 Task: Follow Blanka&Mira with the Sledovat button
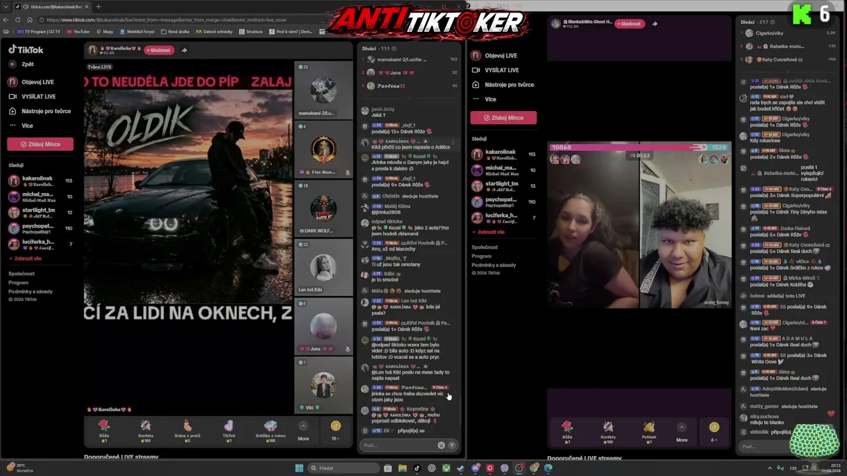click(x=630, y=24)
